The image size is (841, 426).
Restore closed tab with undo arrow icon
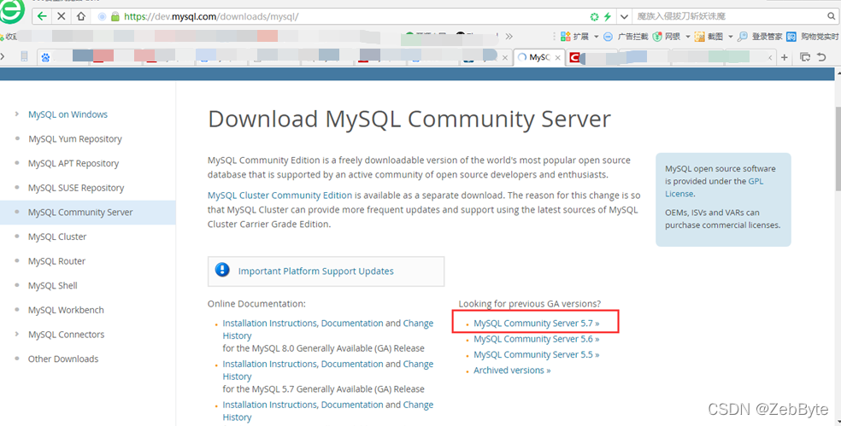click(821, 57)
